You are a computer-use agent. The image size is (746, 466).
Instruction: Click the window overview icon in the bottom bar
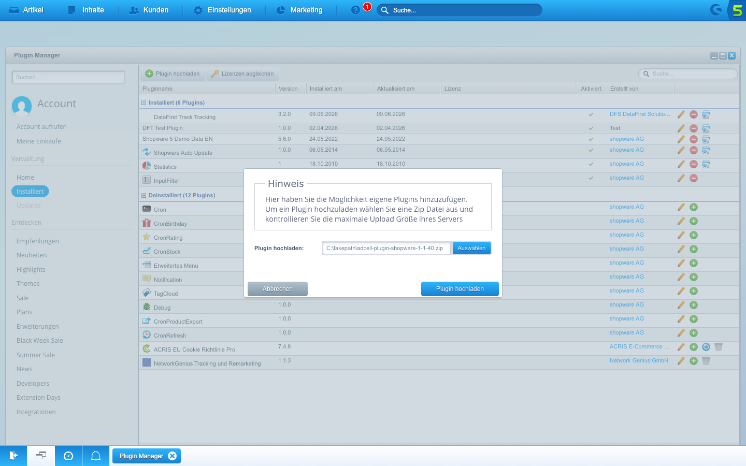point(41,456)
